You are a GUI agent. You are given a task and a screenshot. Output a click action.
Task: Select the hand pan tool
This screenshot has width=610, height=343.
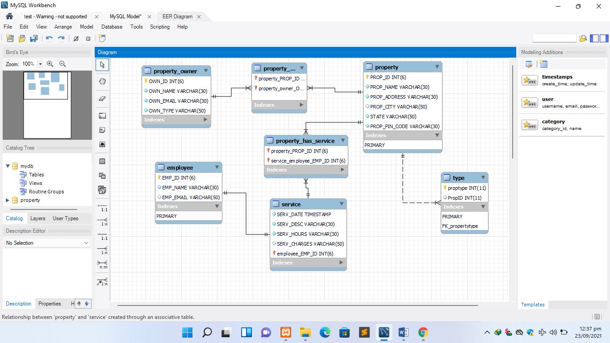102,81
